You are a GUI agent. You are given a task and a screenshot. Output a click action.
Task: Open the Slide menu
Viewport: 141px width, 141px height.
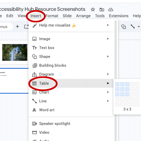[67, 16]
